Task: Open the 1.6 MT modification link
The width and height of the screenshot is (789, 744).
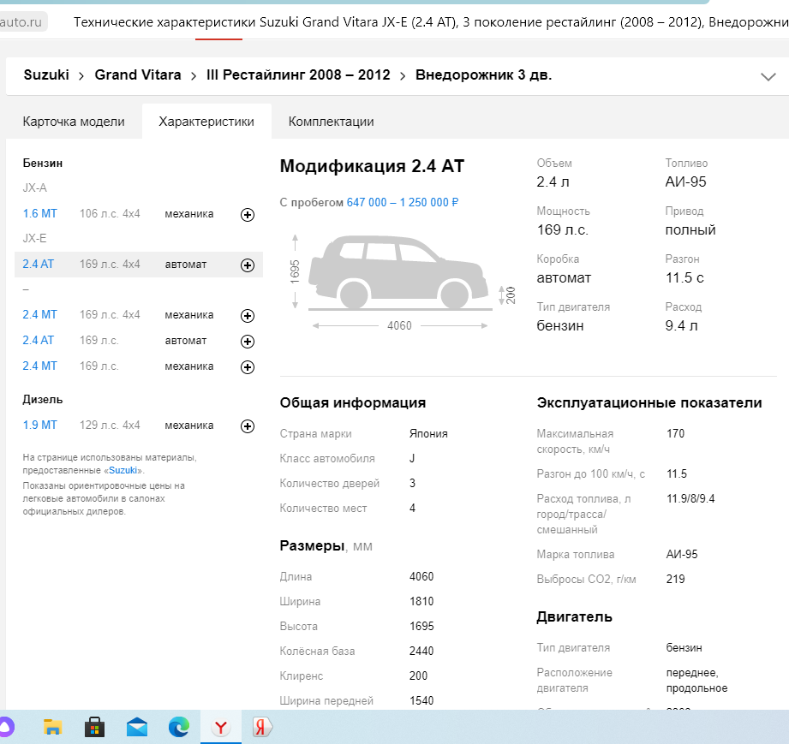Action: 39,213
